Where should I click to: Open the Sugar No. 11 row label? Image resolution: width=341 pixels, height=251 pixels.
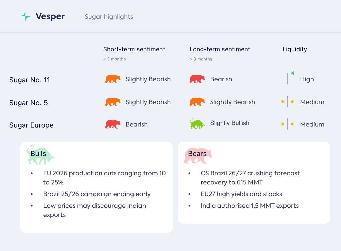click(29, 80)
